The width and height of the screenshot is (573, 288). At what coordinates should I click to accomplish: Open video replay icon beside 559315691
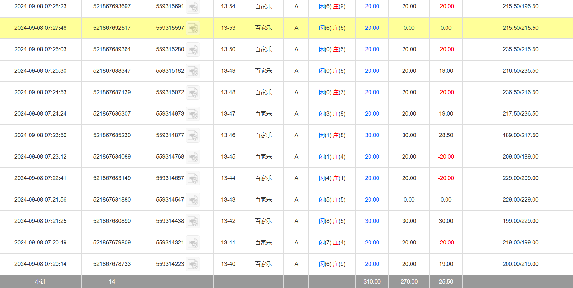pyautogui.click(x=193, y=7)
